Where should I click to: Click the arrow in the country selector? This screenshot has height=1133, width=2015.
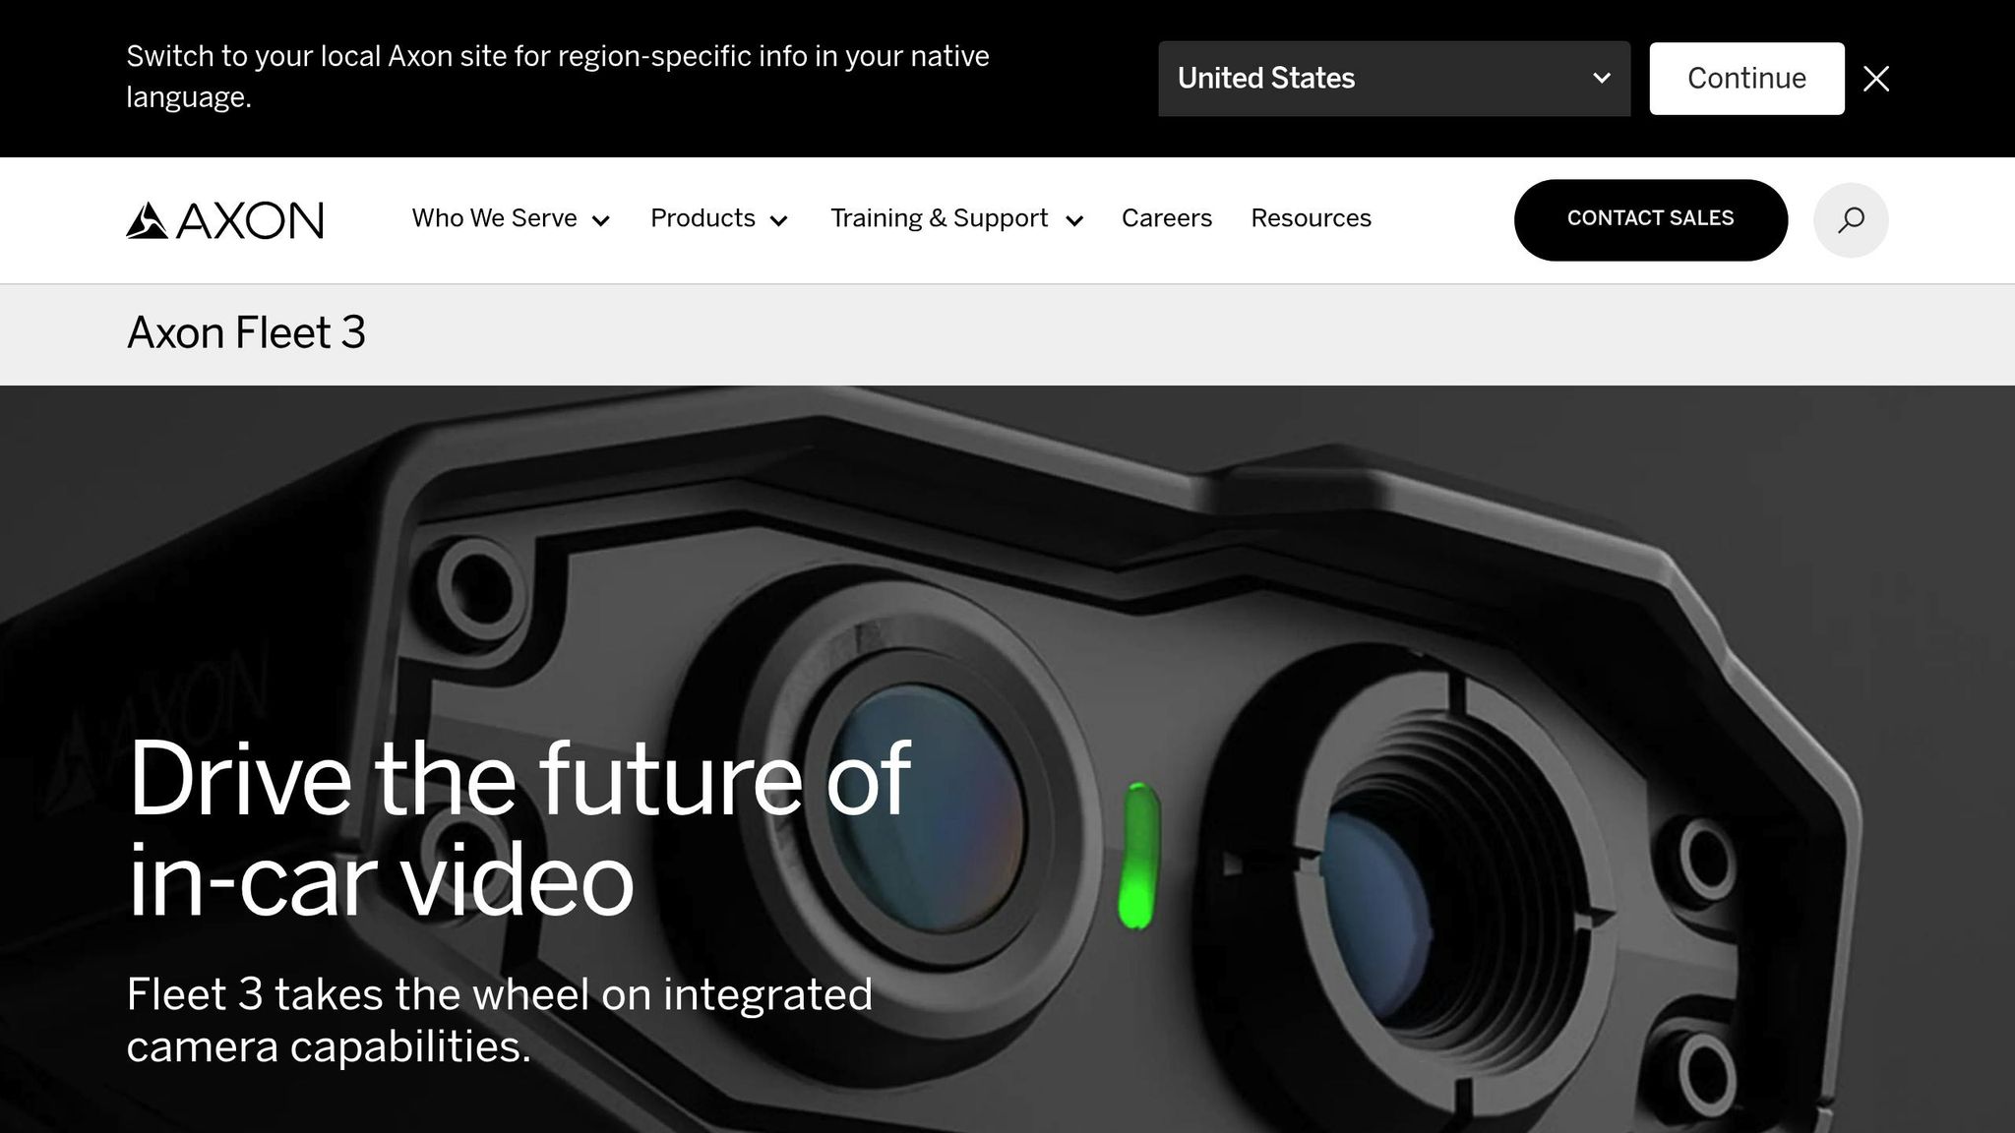coord(1602,78)
